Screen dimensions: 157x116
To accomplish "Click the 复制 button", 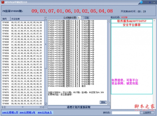I will pyautogui.click(x=103, y=102).
